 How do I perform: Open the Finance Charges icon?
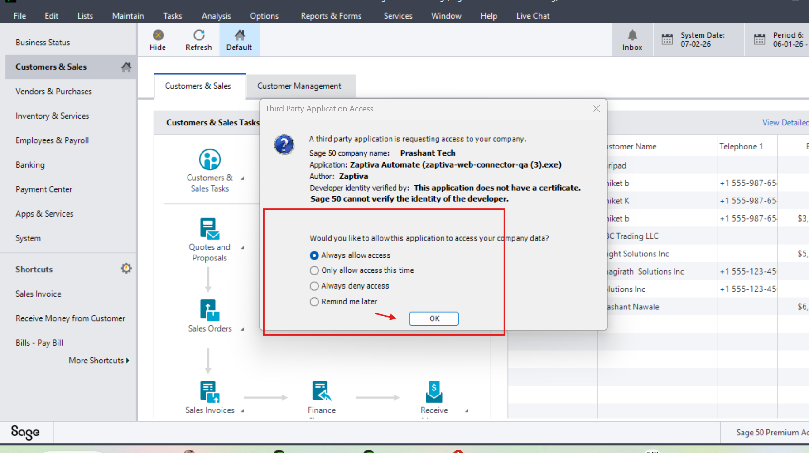(x=322, y=392)
